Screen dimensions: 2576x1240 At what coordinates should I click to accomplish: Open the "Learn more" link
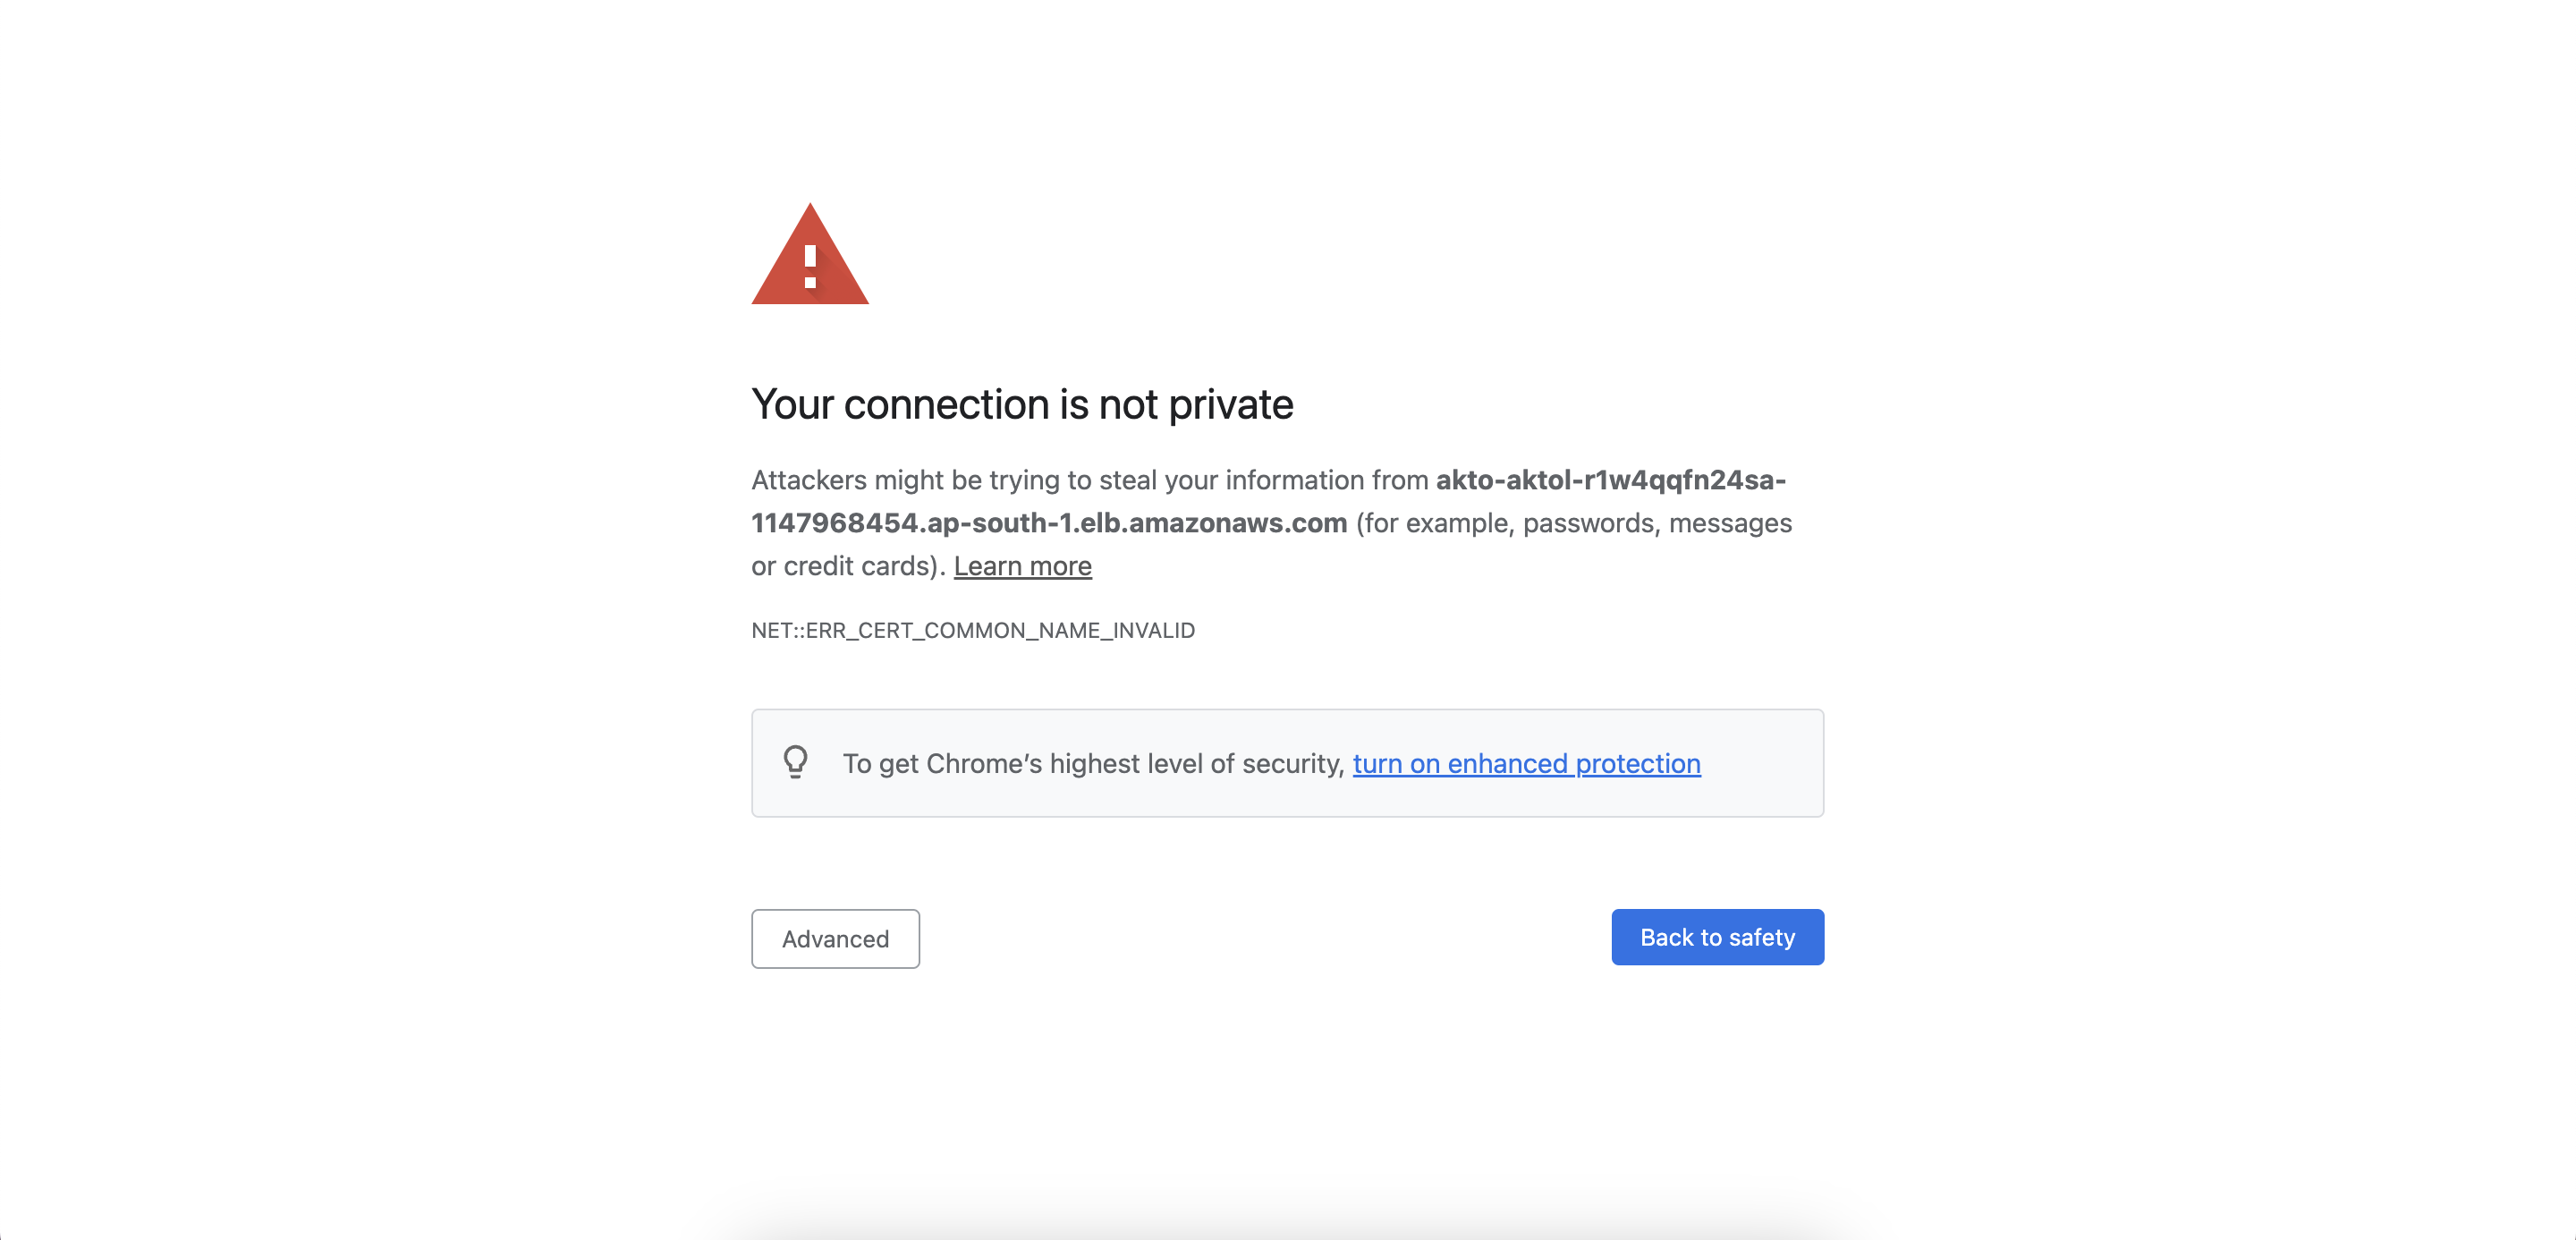[1022, 566]
